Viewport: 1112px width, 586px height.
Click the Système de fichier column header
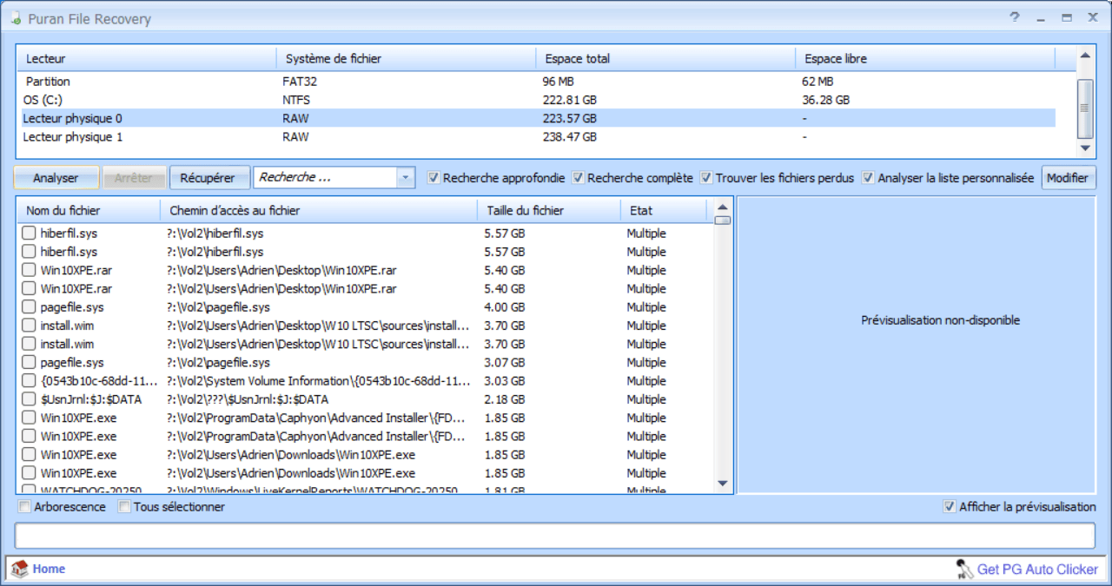click(x=407, y=59)
